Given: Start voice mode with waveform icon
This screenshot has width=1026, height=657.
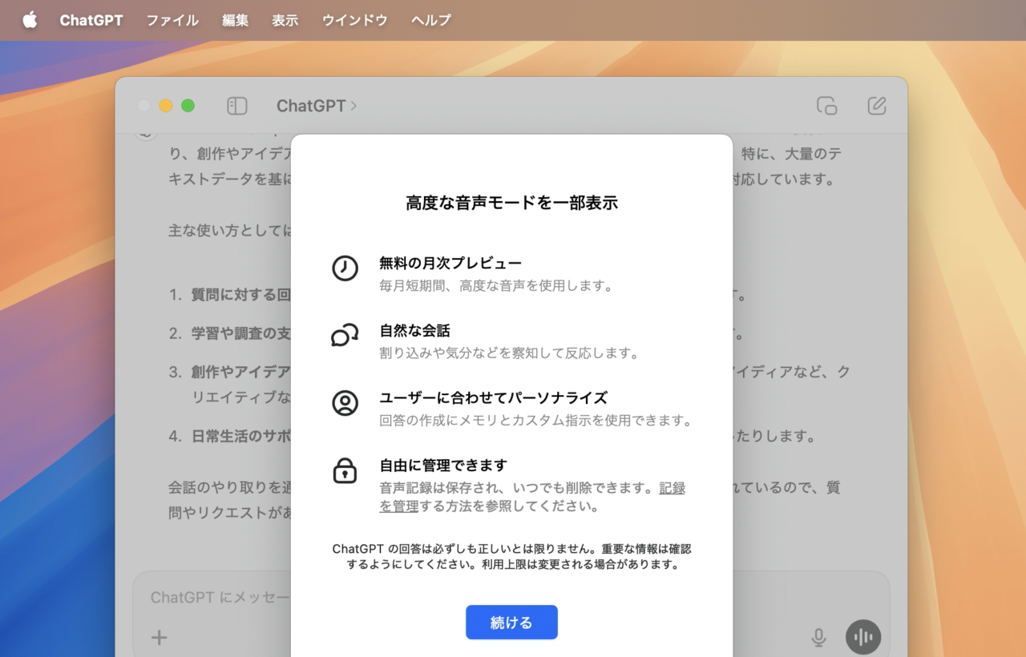Looking at the screenshot, I should click(863, 638).
